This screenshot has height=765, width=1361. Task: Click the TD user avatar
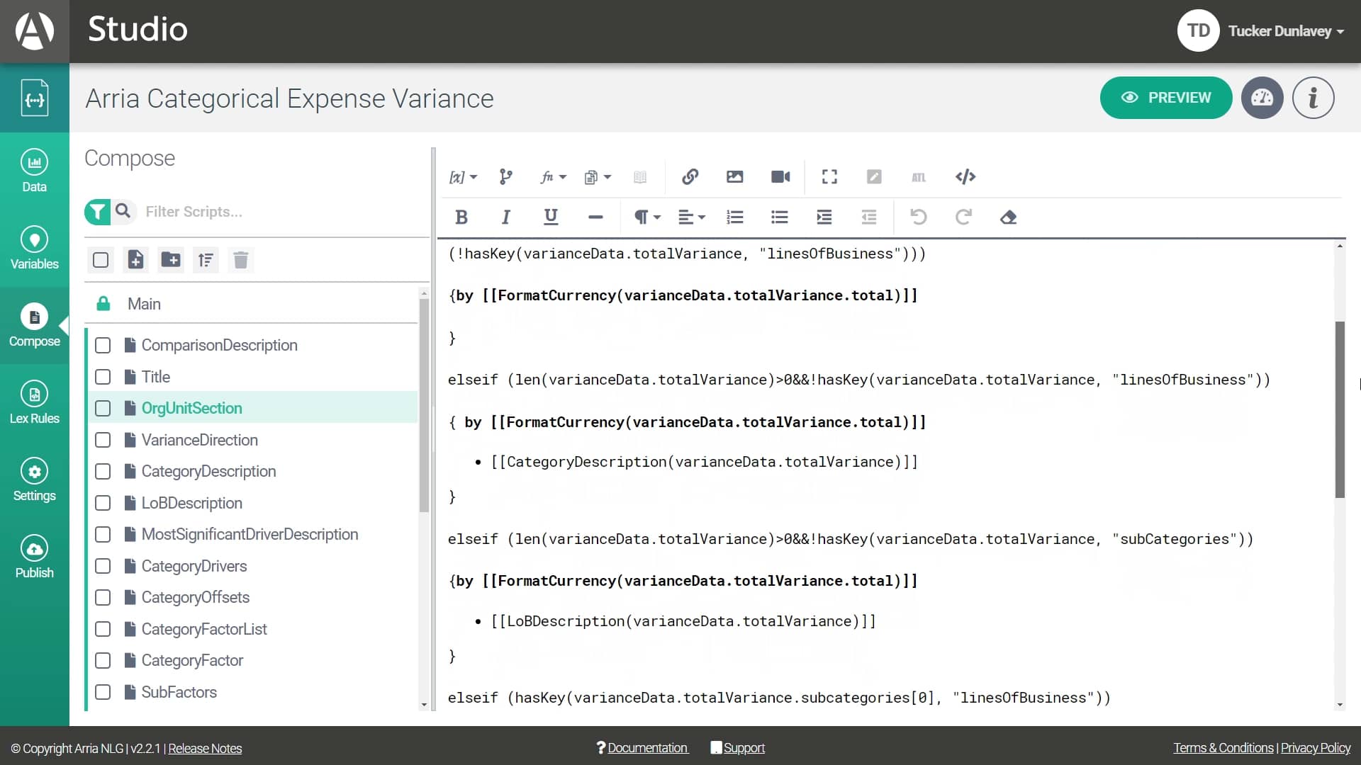point(1198,30)
